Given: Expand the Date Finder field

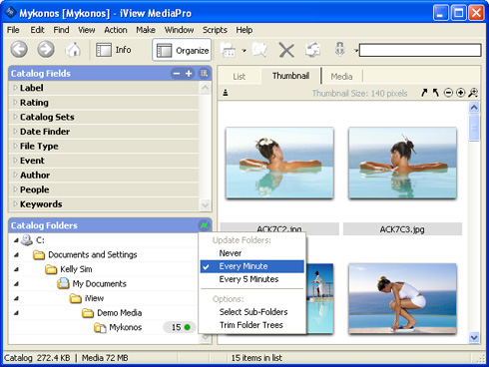Looking at the screenshot, I should (15, 132).
